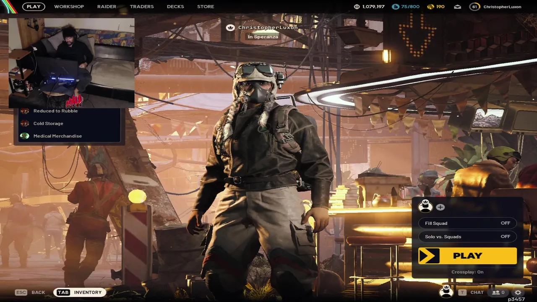
Task: Open the STORE tab
Action: [x=206, y=7]
